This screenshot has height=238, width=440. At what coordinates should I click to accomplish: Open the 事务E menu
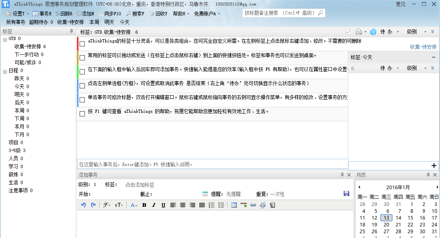pos(42,14)
